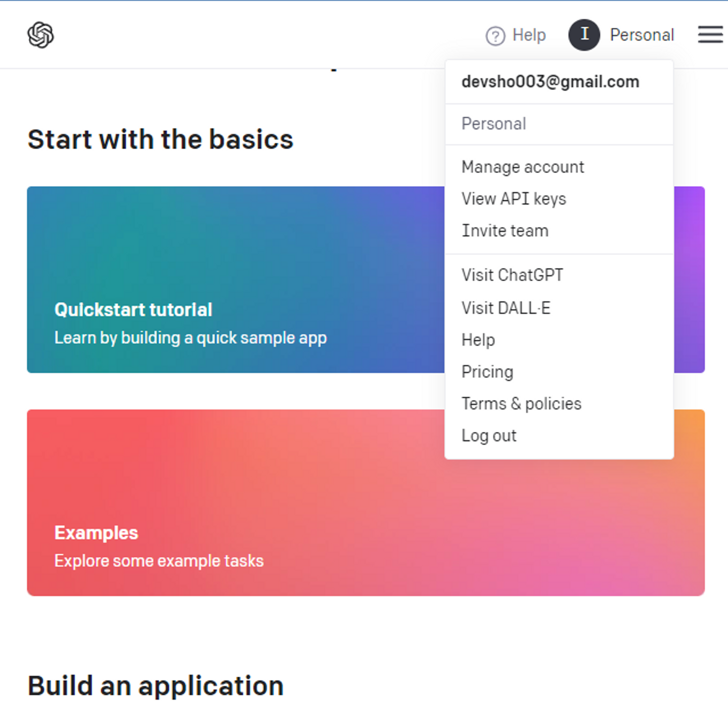Open the Quickstart tutorial card

[x=133, y=309]
